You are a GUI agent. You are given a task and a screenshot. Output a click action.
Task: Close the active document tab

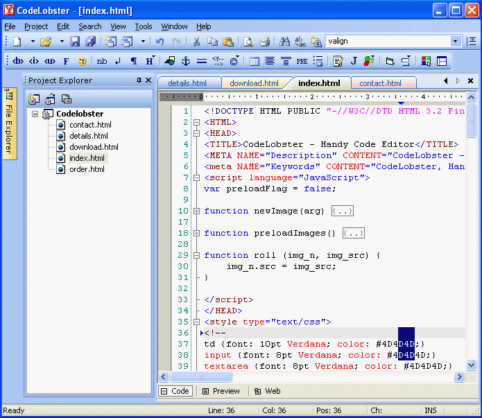pyautogui.click(x=470, y=81)
